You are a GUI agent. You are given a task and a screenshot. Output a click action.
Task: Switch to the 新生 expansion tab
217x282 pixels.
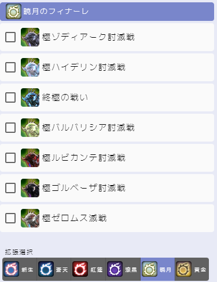(20, 269)
